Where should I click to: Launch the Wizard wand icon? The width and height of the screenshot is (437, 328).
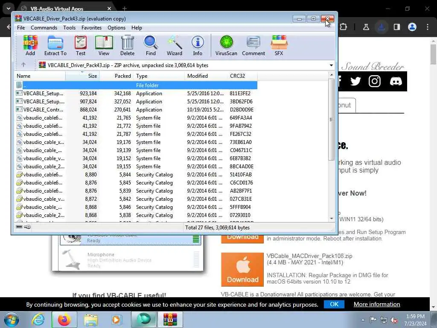pyautogui.click(x=175, y=45)
